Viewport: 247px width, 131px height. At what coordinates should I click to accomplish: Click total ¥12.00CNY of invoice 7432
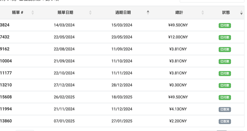tap(178, 37)
